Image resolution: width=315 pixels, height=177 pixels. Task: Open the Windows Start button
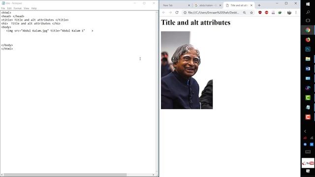308,4
